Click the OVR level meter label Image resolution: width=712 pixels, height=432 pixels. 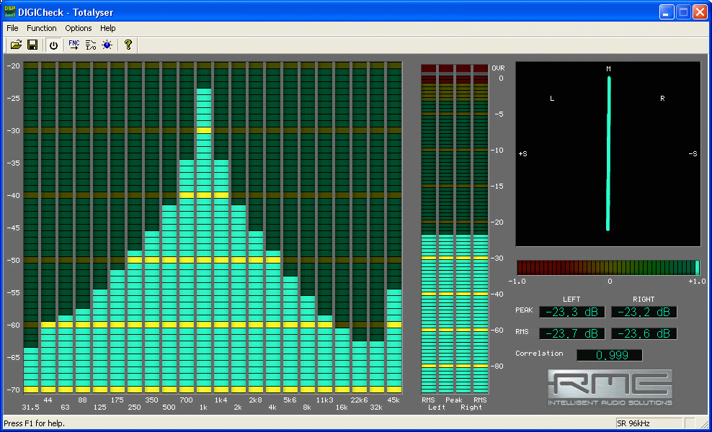point(498,68)
